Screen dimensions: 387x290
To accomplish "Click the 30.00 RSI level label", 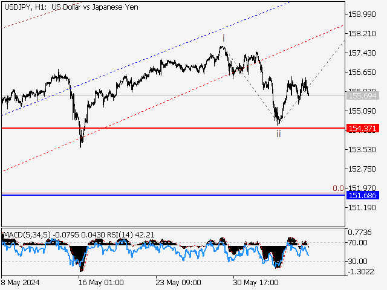I will coord(357,261).
